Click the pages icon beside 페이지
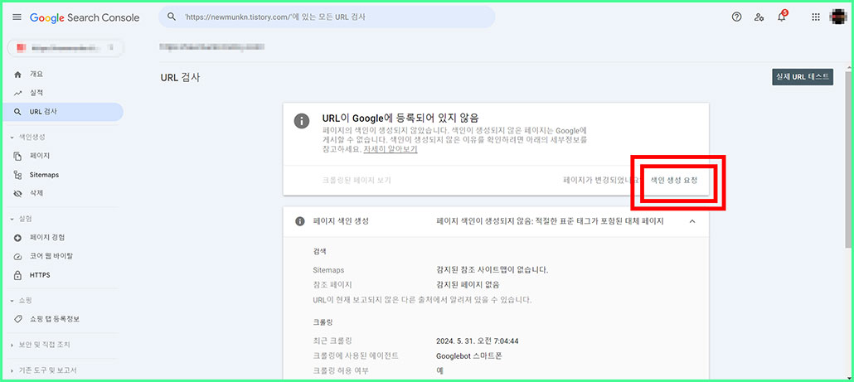 17,156
